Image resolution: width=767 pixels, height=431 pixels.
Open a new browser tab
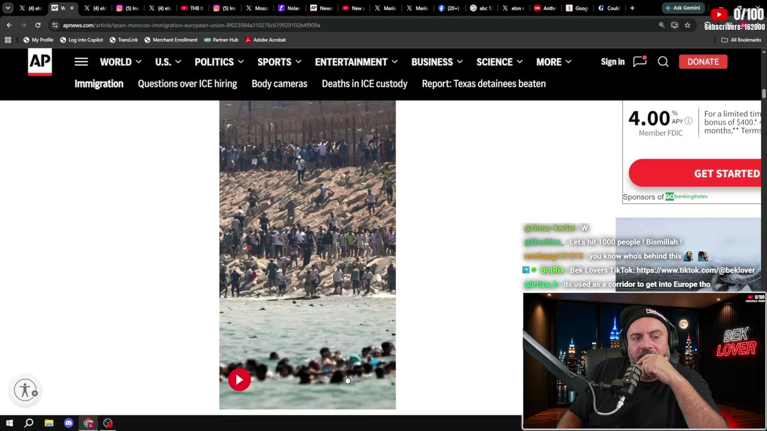pos(632,8)
